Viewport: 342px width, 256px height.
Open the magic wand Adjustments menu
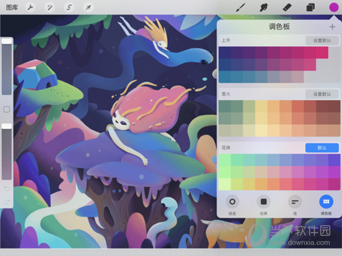[50, 7]
